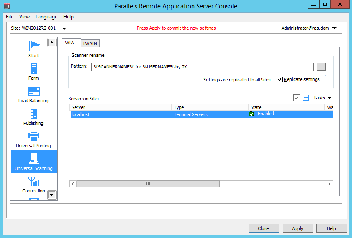Click the Help button at bottom
Image resolution: width=352 pixels, height=238 pixels.
[331, 228]
